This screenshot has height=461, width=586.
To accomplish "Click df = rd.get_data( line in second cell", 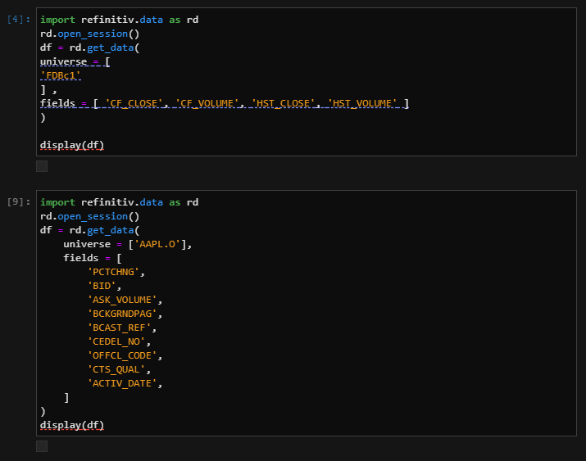I will (89, 230).
